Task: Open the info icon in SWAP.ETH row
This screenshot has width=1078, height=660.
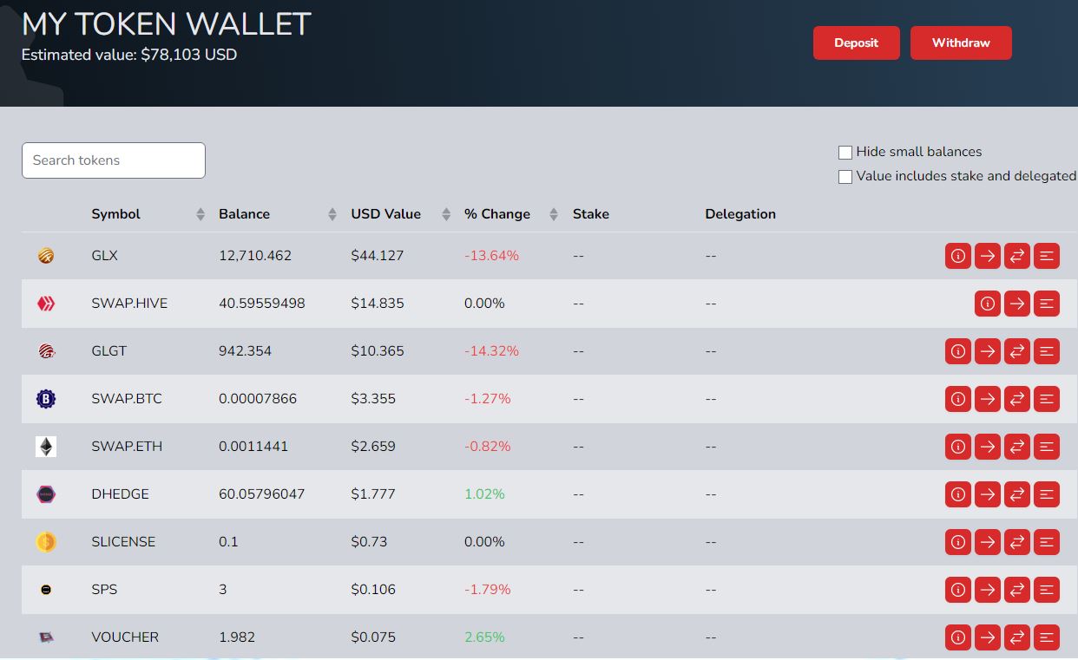Action: (x=958, y=447)
